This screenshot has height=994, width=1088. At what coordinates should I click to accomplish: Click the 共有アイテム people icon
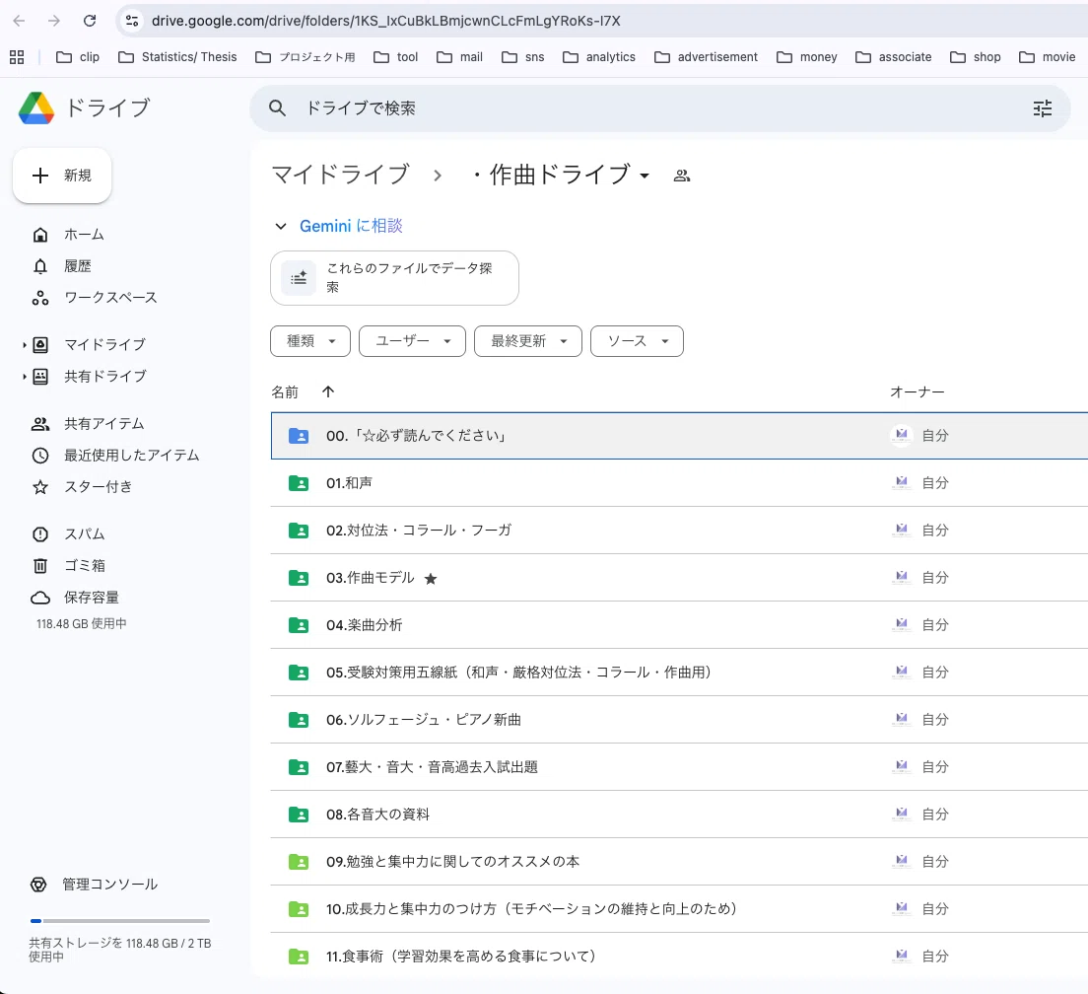coord(40,424)
